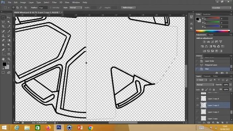
Task: Select the Hand tool
Action: [x=3, y=59]
